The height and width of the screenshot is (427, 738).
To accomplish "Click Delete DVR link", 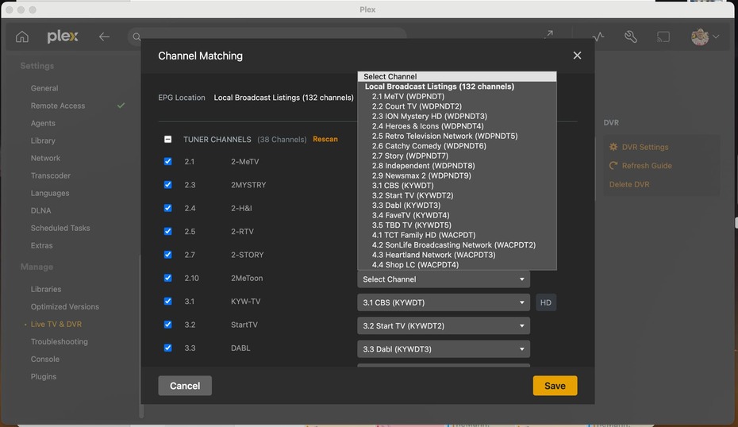I will (x=628, y=184).
